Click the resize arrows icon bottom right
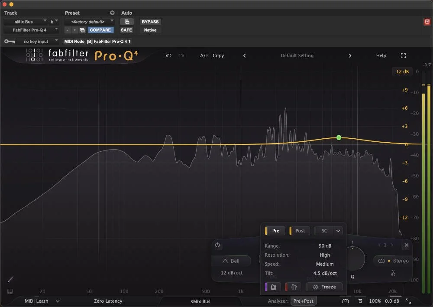Screen dimensions: 433x307 click(x=408, y=301)
